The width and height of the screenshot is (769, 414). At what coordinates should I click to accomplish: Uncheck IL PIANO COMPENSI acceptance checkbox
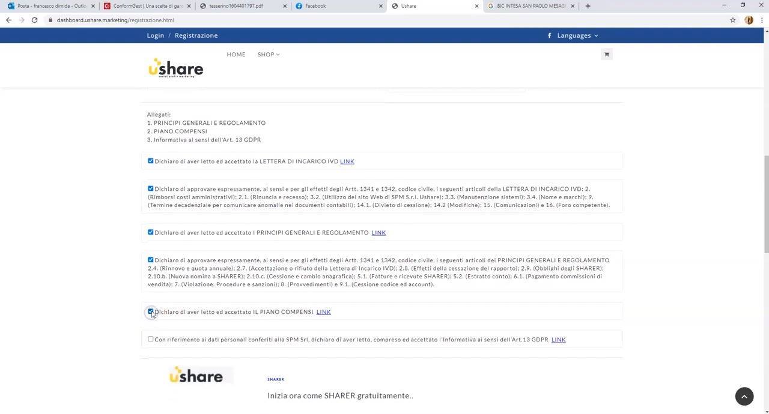151,311
